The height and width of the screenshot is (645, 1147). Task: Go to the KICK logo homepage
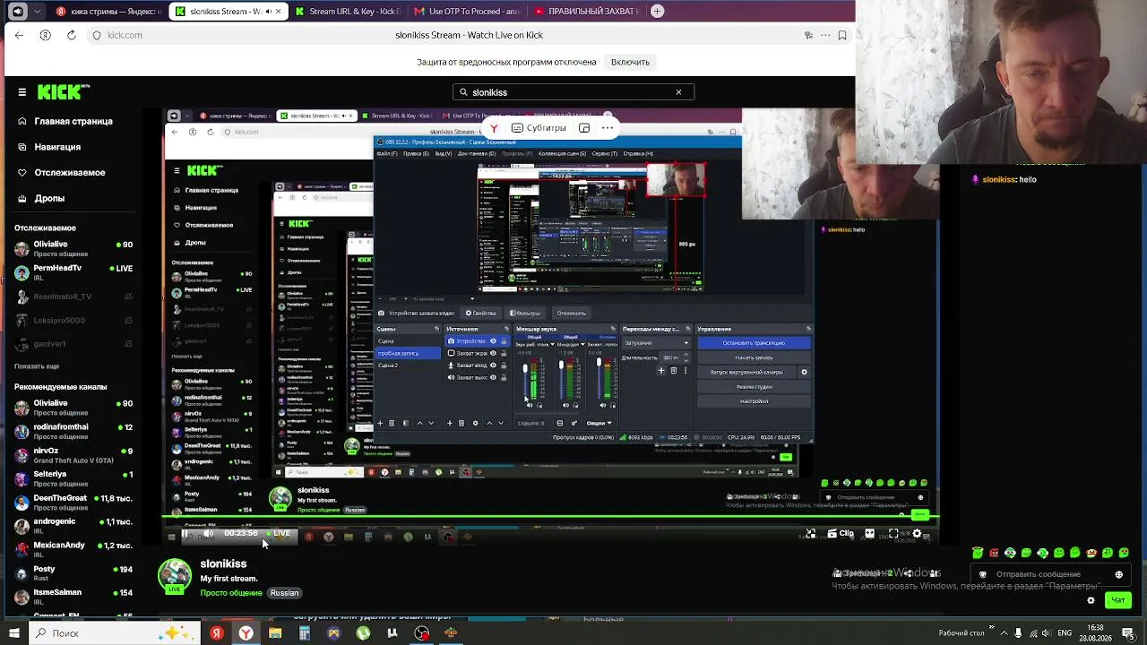tap(64, 91)
